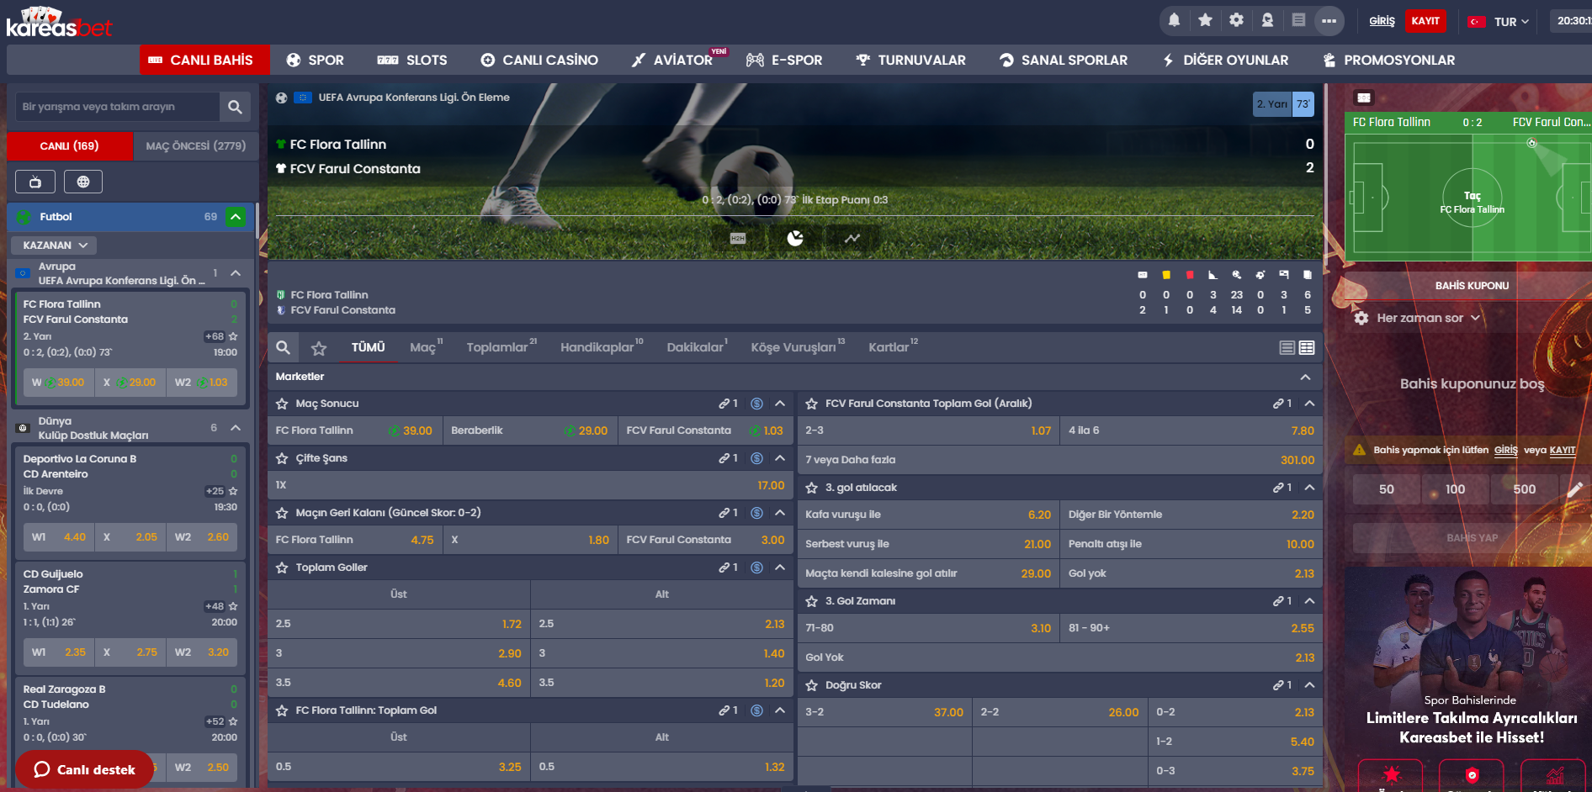Click the pitch view icon above the match tracker
The height and width of the screenshot is (792, 1592).
1364,98
